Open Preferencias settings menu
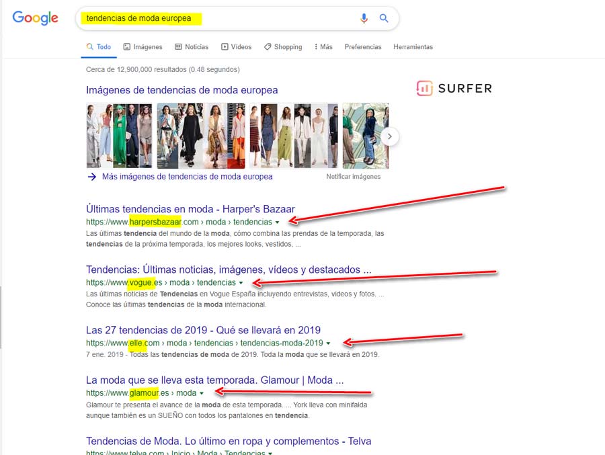Screen dimensions: 605x455 pyautogui.click(x=363, y=46)
